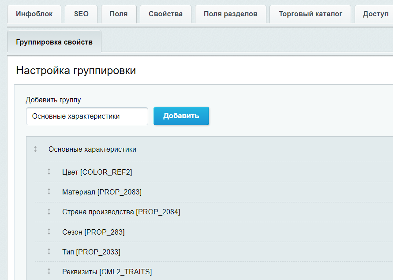Select the Поля разделов tab

coord(230,14)
